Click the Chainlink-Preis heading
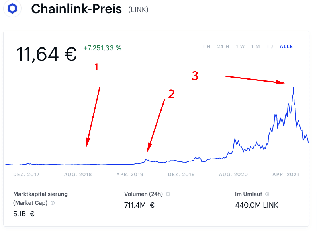 pyautogui.click(x=76, y=9)
